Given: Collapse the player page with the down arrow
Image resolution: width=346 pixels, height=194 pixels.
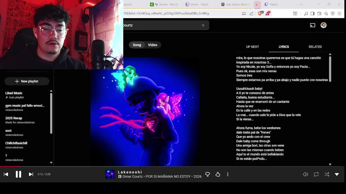Looking at the screenshot, I should 337,174.
